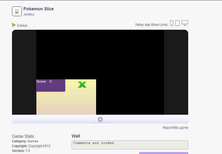
Task: Click the green play arrow icon
Action: (14, 25)
